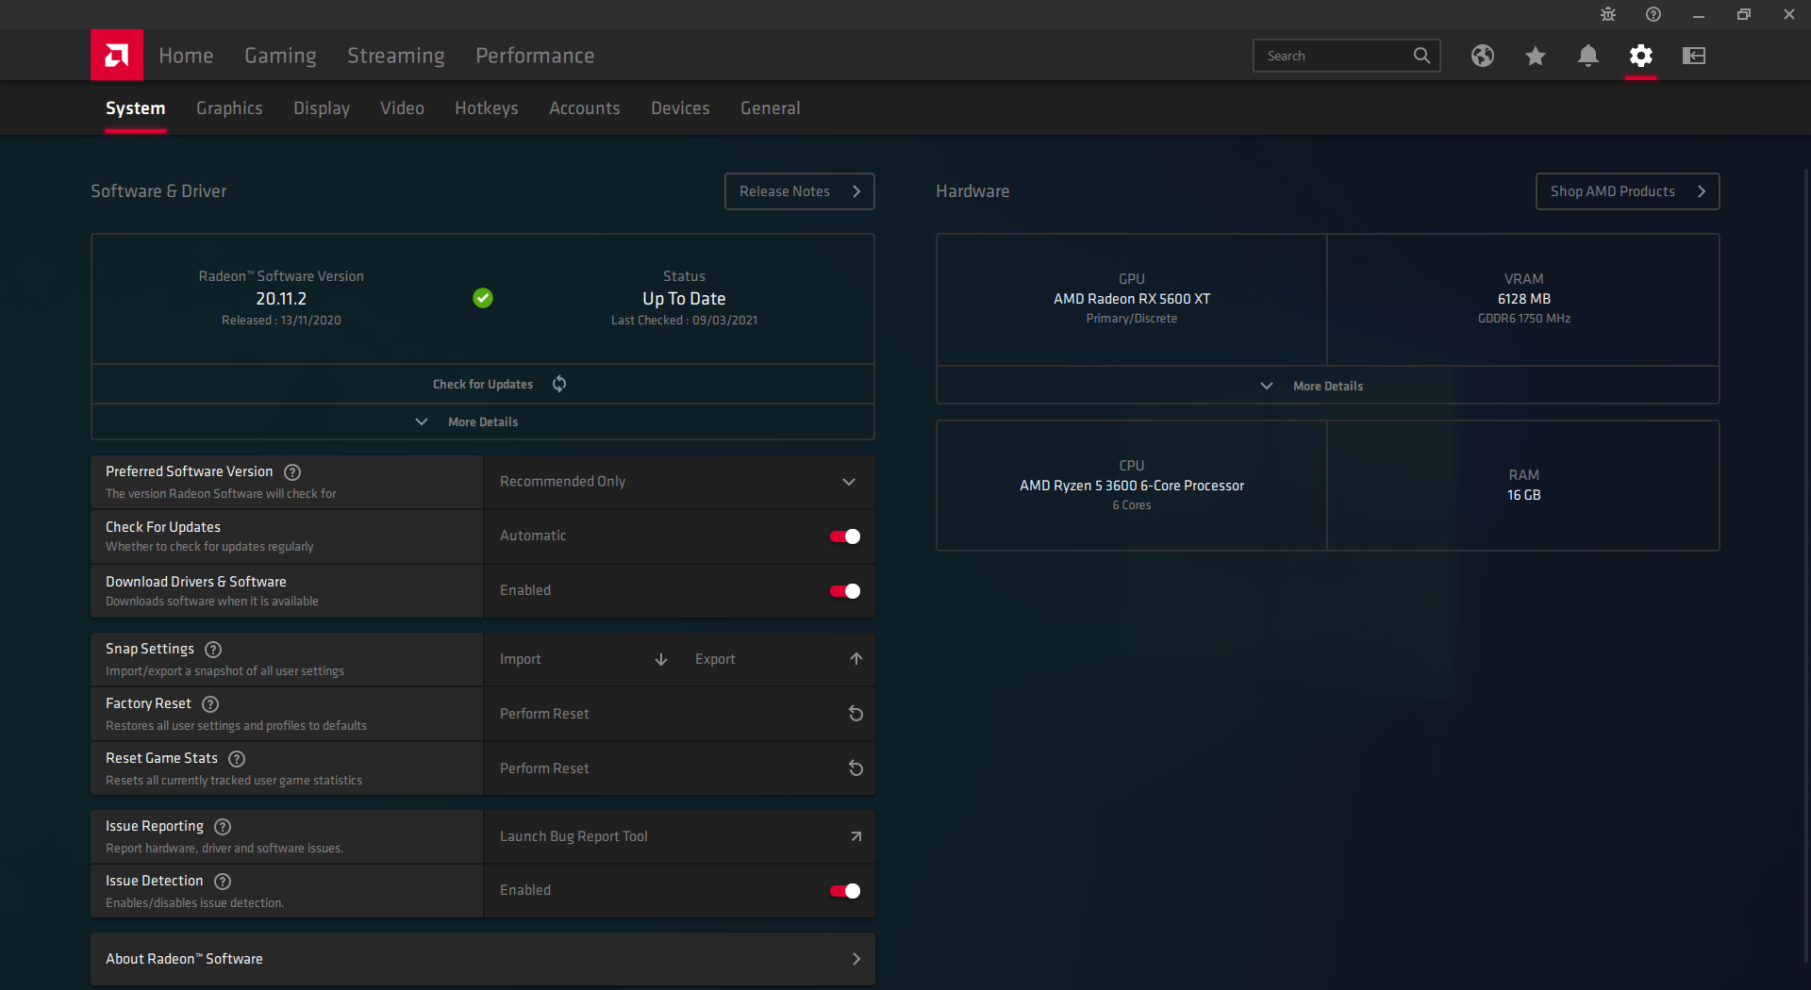
Task: Open the Gaming menu
Action: tap(280, 55)
